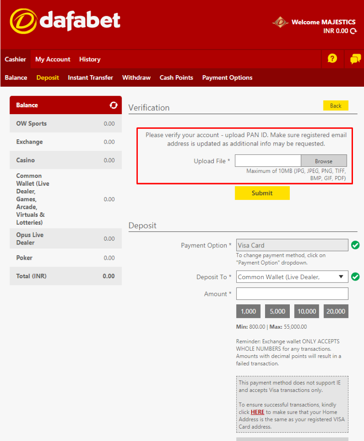Open the Cashier tab
The height and width of the screenshot is (441, 364).
point(15,59)
